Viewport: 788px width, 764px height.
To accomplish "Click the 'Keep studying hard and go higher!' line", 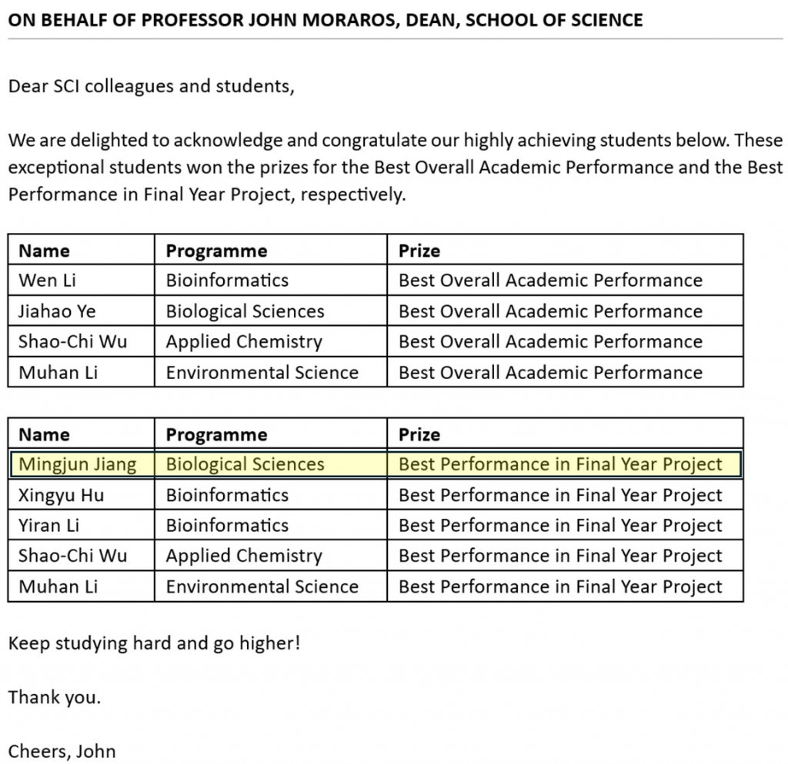I will [154, 643].
